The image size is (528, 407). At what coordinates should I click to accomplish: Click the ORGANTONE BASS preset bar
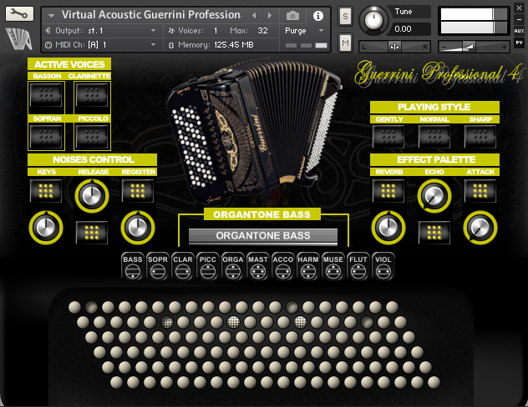point(262,235)
